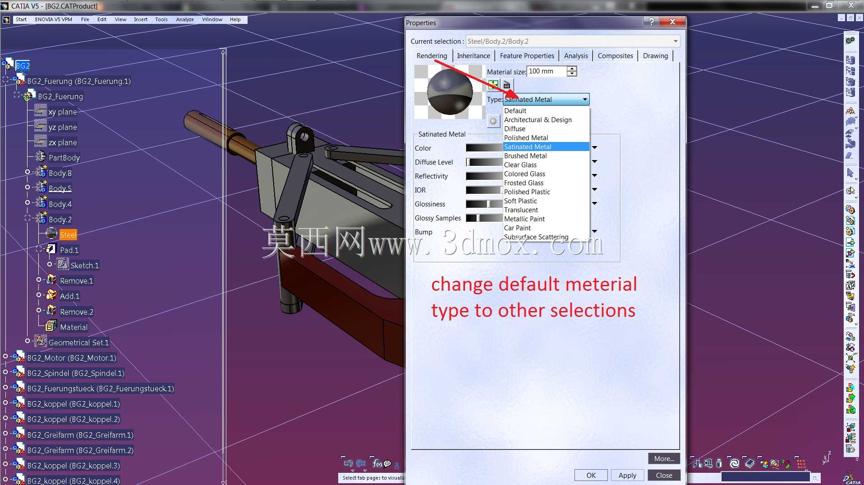The image size is (864, 485).
Task: Open the Tools menu
Action: tap(161, 20)
